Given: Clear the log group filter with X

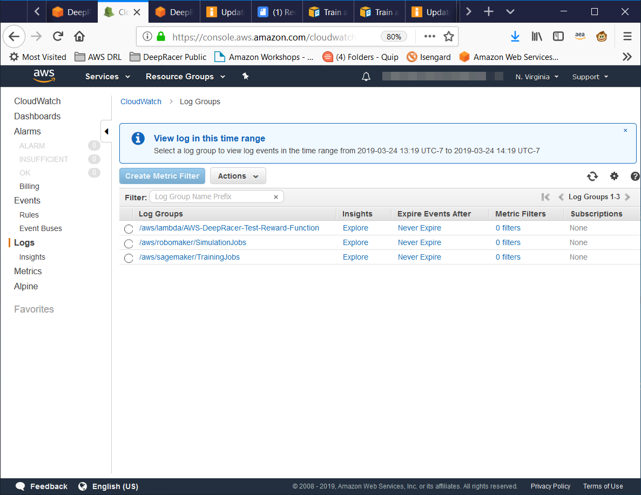Looking at the screenshot, I should [276, 197].
